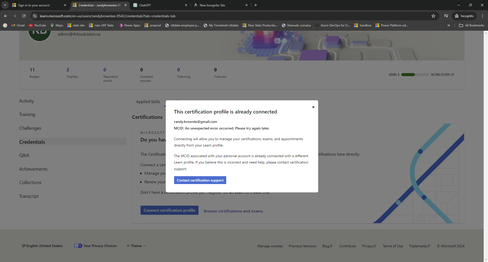Open Browse certifications and exams
The width and height of the screenshot is (488, 262).
233,211
